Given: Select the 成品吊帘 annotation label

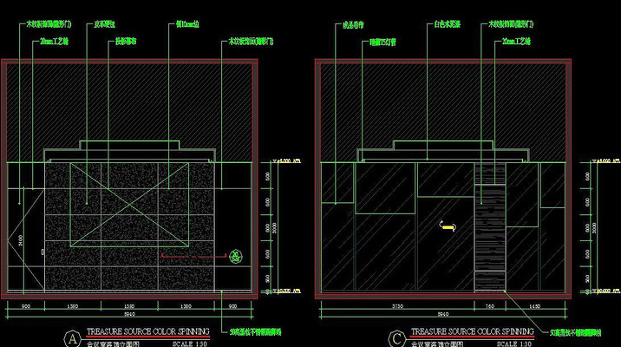Looking at the screenshot, I should click(x=348, y=25).
